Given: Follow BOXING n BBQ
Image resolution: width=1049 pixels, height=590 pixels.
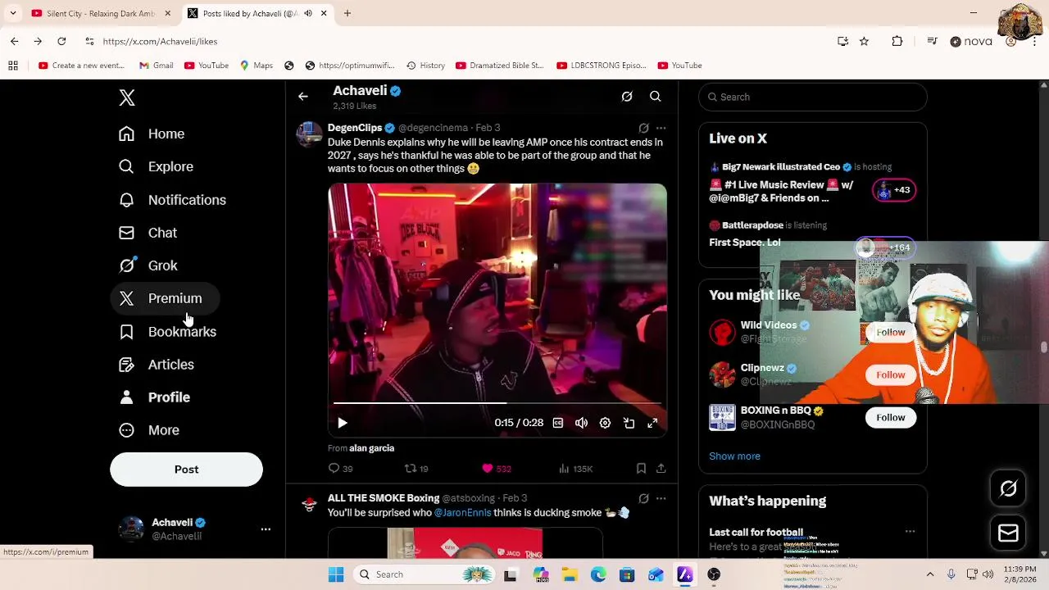Looking at the screenshot, I should (x=890, y=417).
